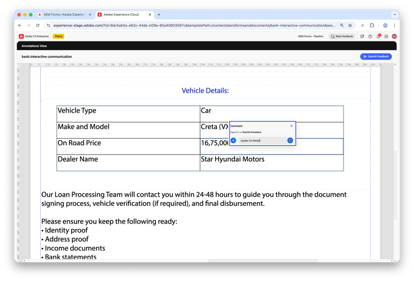Go back with the browser back arrow
Image resolution: width=414 pixels, height=281 pixels.
click(20, 25)
